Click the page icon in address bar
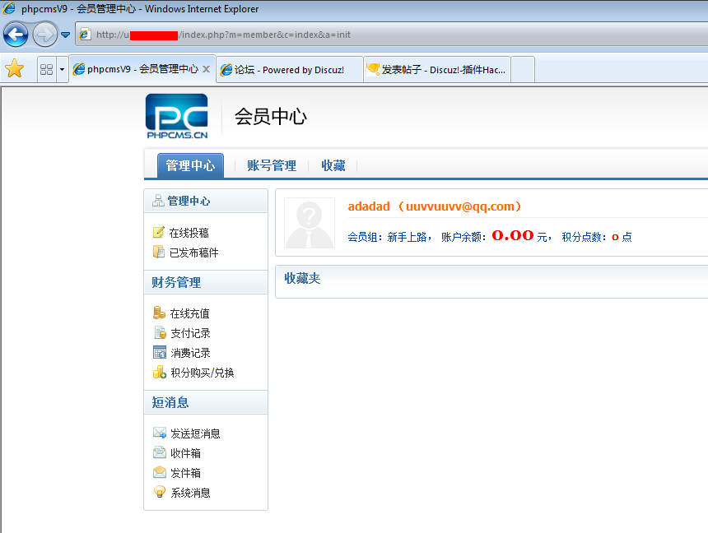Viewport: 708px width, 533px height. pyautogui.click(x=85, y=35)
